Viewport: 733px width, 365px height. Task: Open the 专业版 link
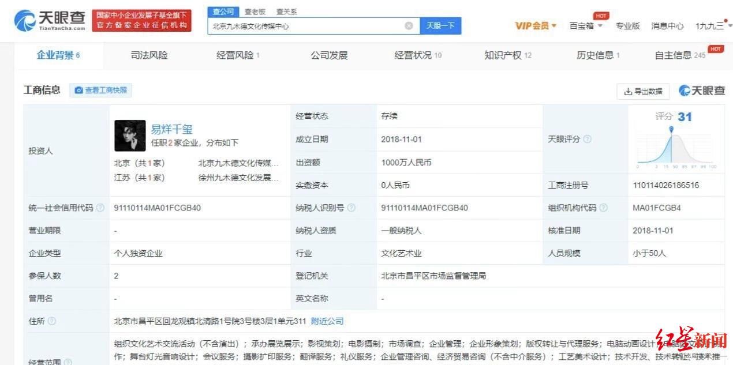(x=627, y=26)
